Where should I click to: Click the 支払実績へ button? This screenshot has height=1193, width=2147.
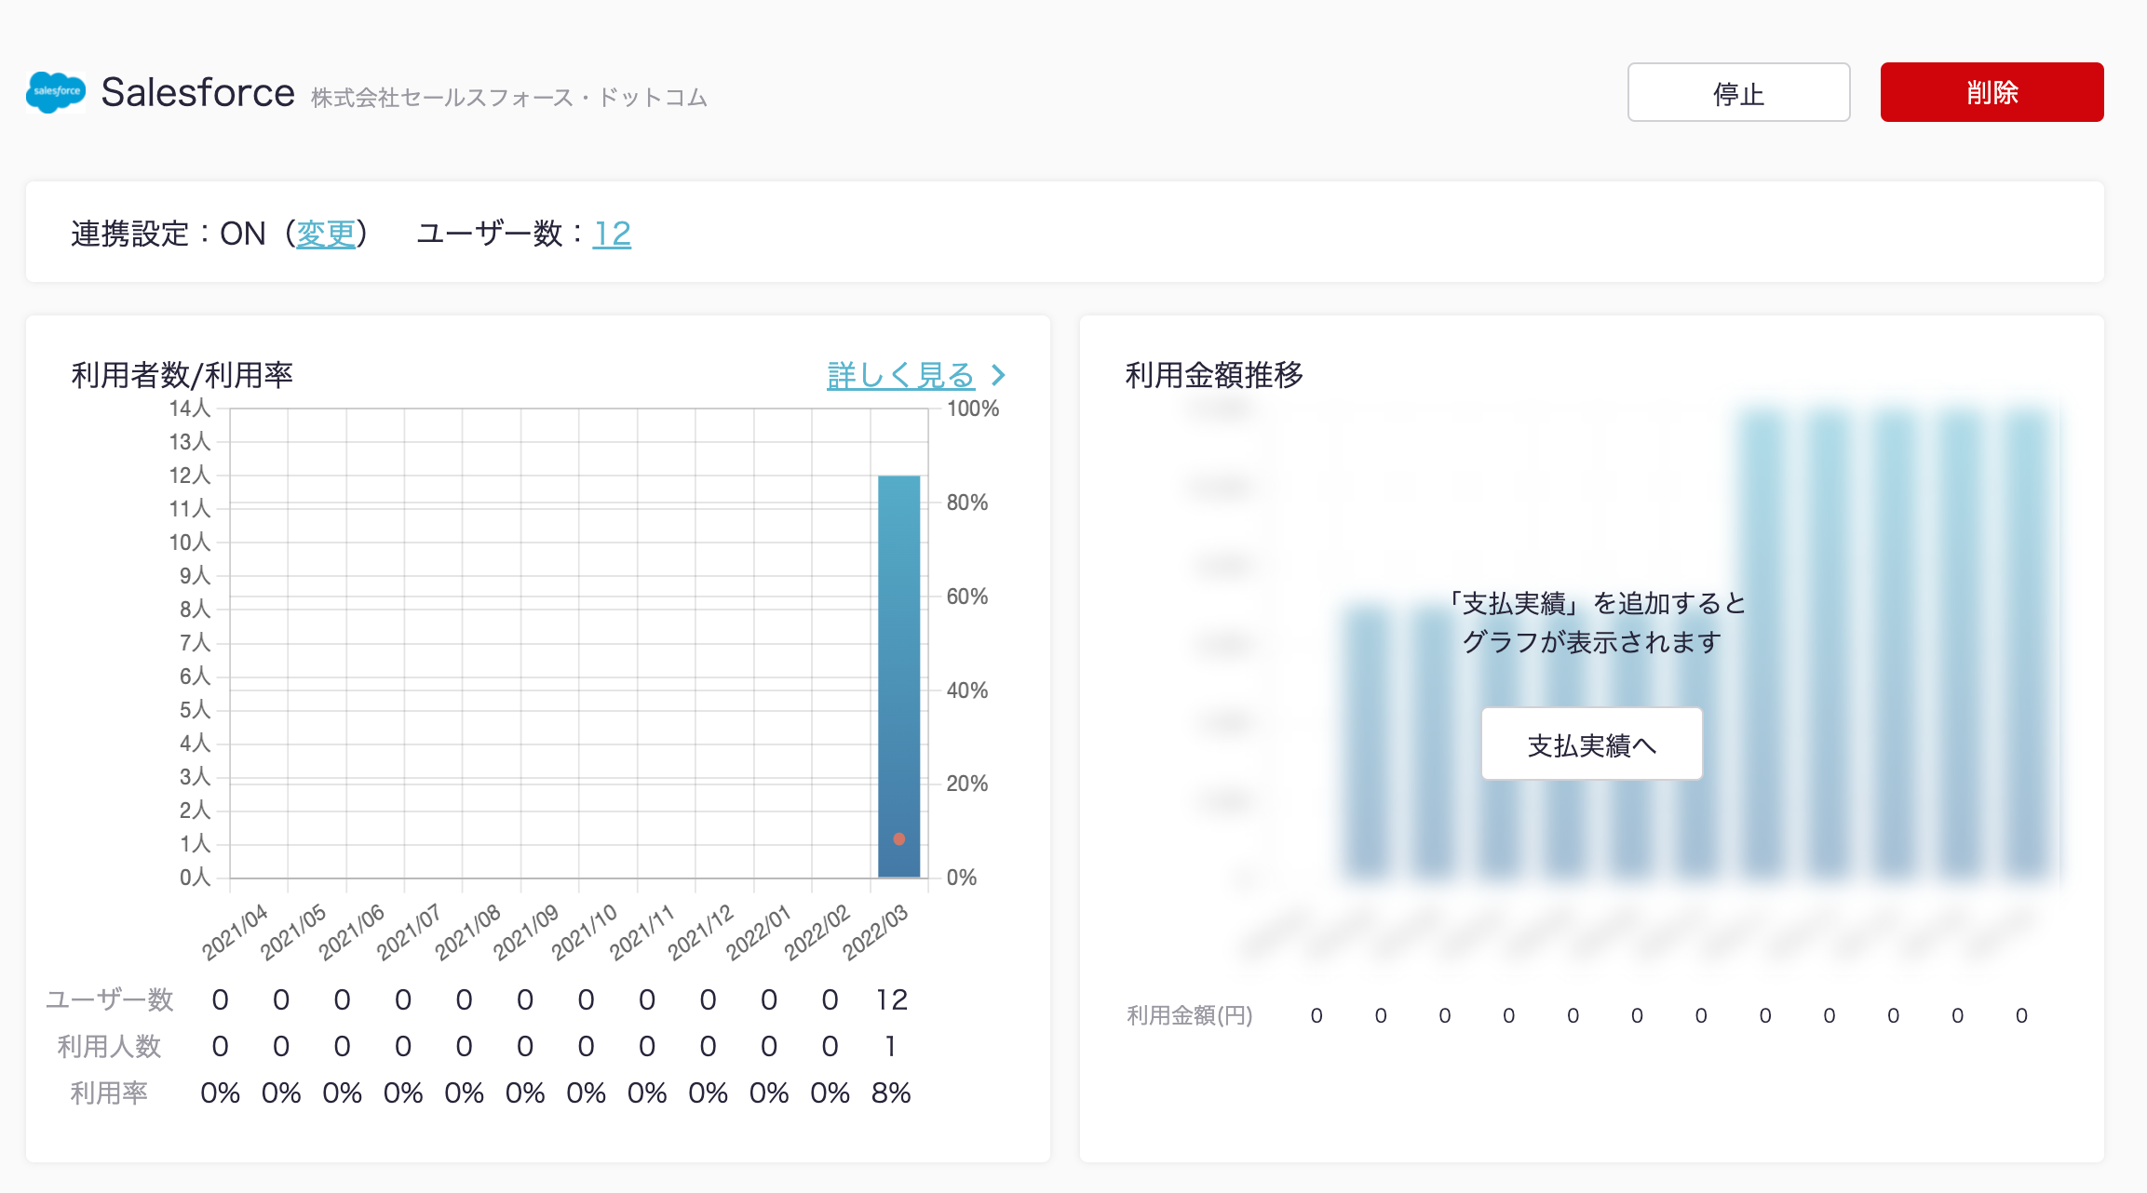tap(1591, 744)
